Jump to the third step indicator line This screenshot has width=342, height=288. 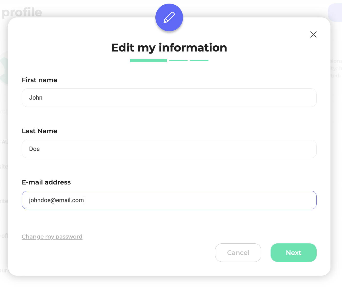tap(199, 60)
